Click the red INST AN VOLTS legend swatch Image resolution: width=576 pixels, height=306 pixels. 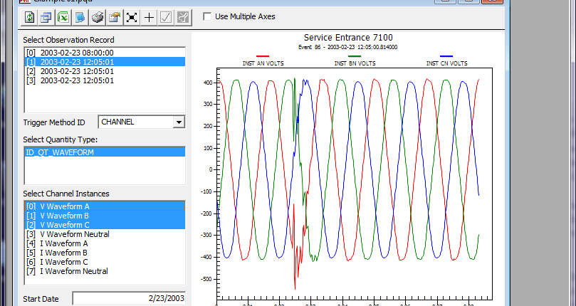click(263, 56)
